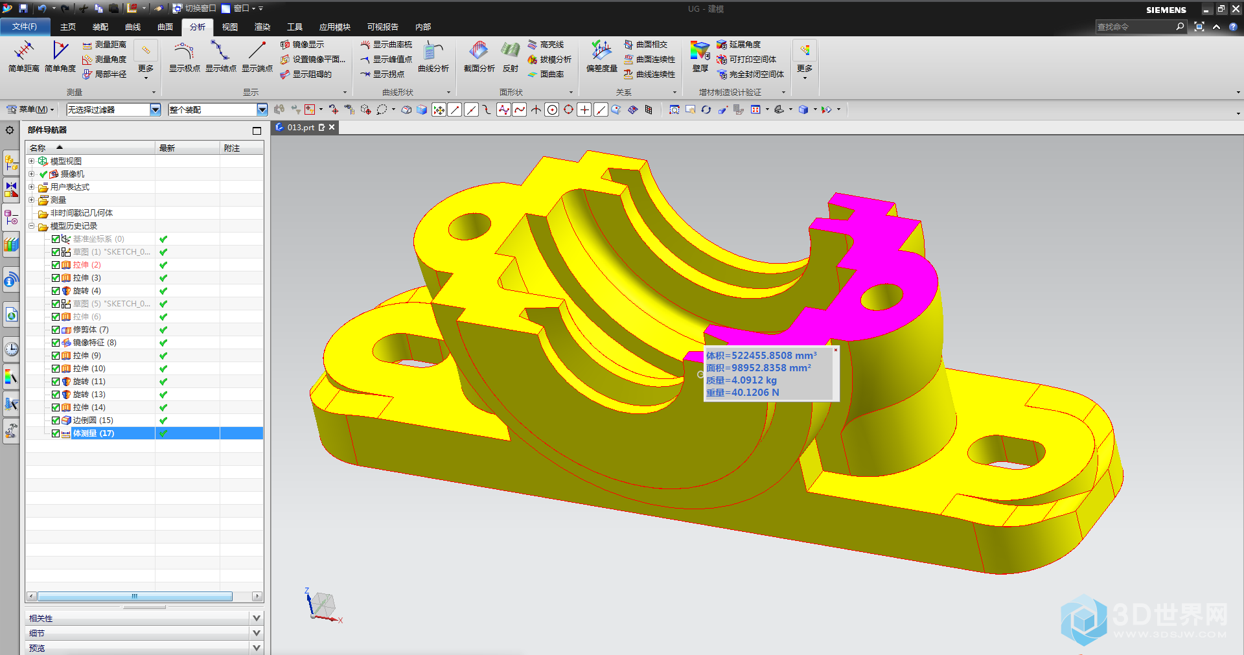Uncheck the 拉伸 (2) feature checkbox
The width and height of the screenshot is (1244, 655).
pos(56,265)
